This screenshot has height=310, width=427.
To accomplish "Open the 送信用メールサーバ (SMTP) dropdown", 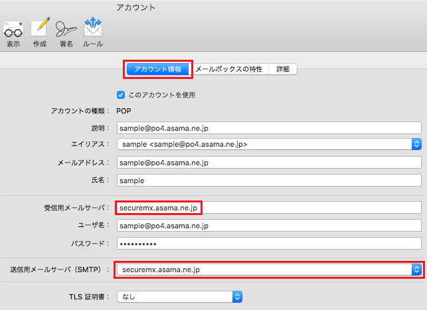I will [x=269, y=270].
